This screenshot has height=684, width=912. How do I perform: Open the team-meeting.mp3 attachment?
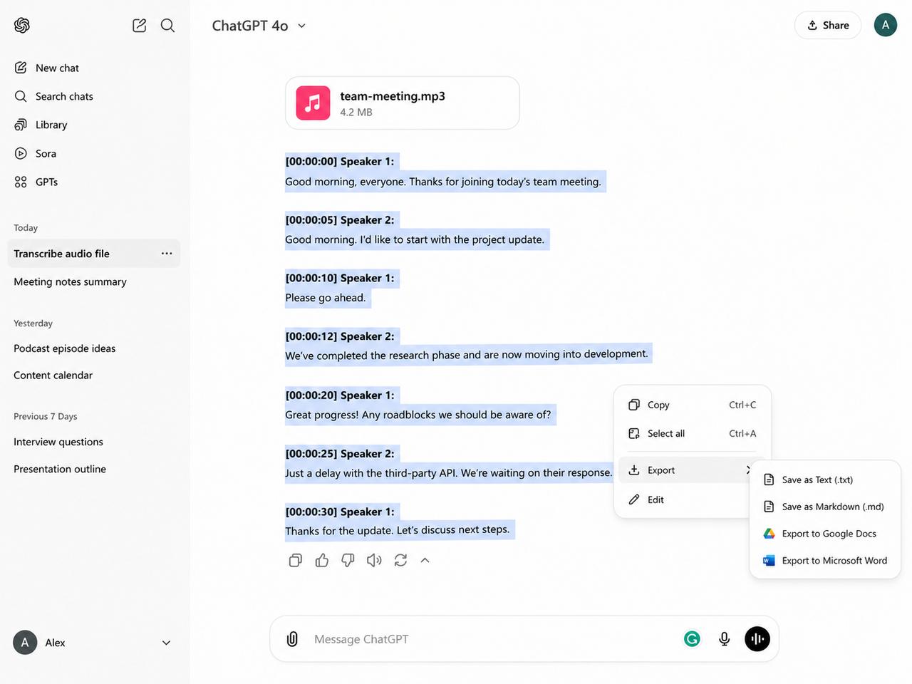[403, 103]
